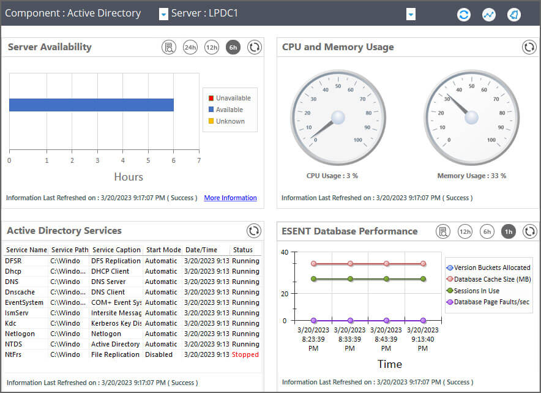The image size is (541, 393).
Task: Select 6h range for Server Availability
Action: pos(233,47)
